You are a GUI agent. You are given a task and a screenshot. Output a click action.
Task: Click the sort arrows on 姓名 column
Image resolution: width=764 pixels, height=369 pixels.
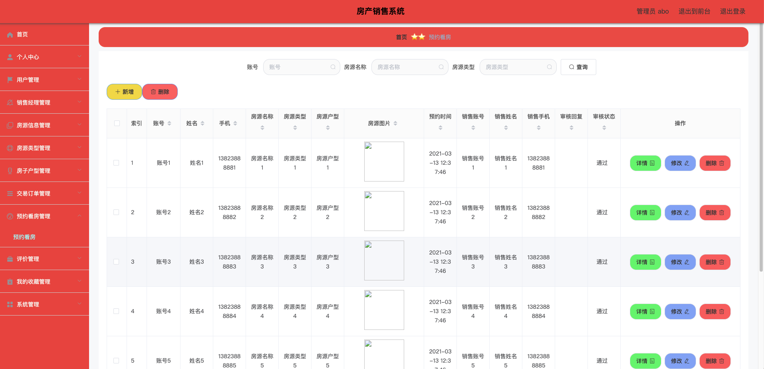pos(202,124)
